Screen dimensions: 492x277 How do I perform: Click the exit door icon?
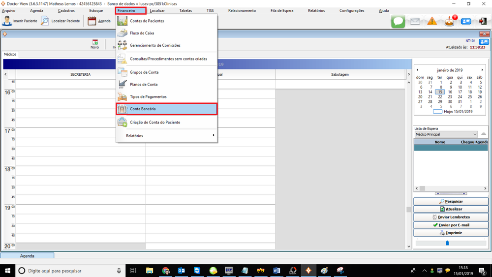[482, 22]
